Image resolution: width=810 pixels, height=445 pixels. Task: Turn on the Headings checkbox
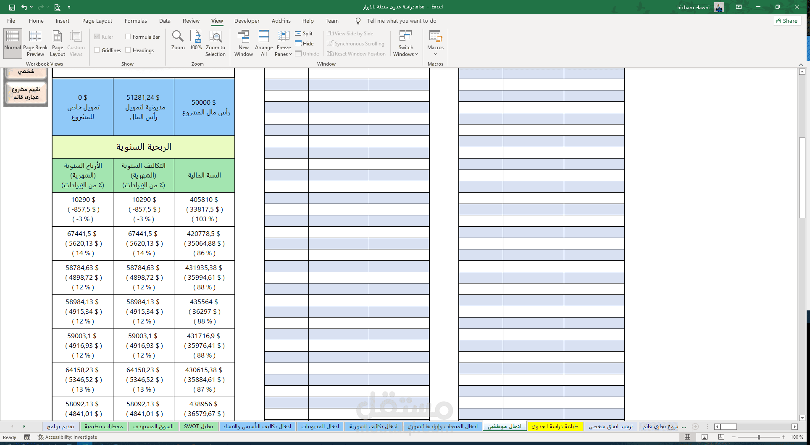(128, 50)
